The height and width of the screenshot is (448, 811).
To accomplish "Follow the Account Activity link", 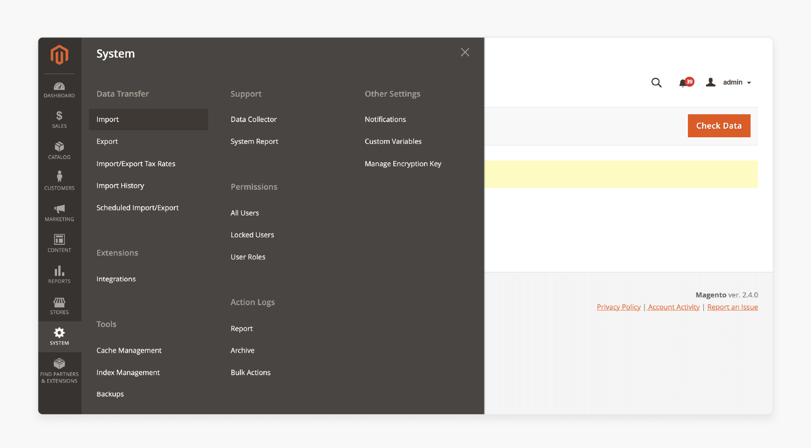I will coord(673,307).
